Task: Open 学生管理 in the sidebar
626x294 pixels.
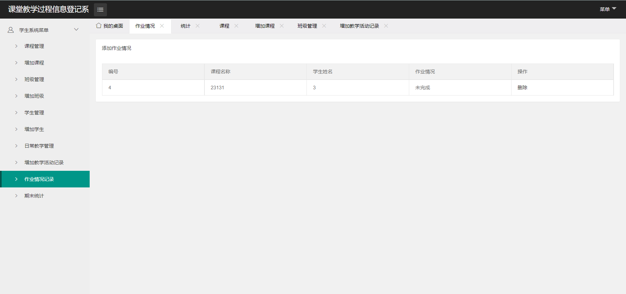Action: [45, 112]
